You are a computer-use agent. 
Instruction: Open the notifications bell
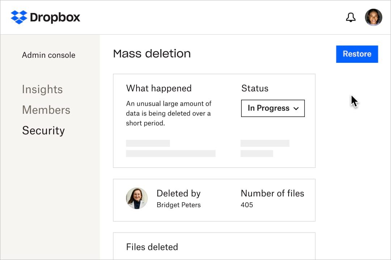click(x=350, y=17)
